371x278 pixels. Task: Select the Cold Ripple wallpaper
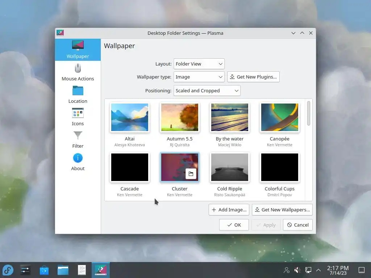(x=229, y=167)
